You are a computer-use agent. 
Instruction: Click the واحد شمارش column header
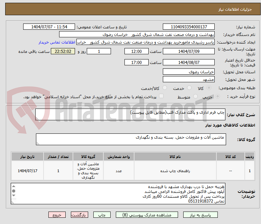point(119,157)
